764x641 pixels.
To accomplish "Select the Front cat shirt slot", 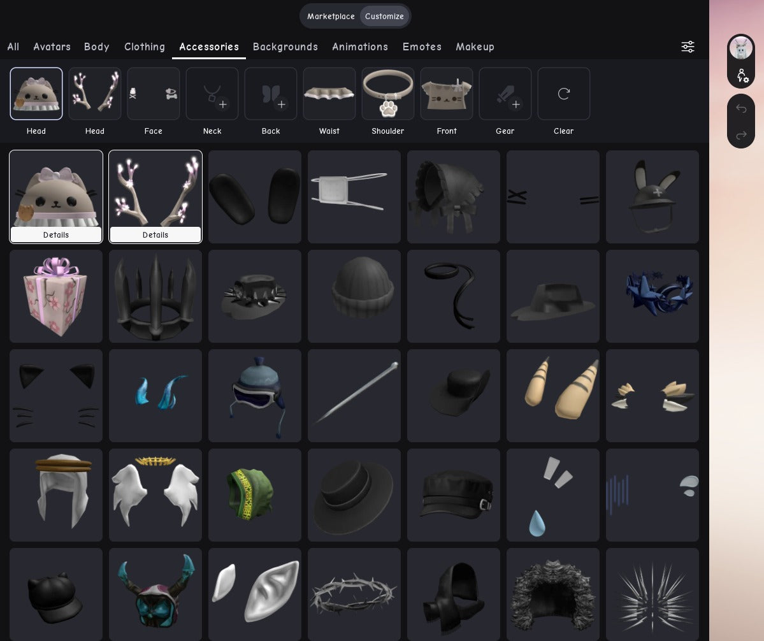I will click(x=446, y=94).
